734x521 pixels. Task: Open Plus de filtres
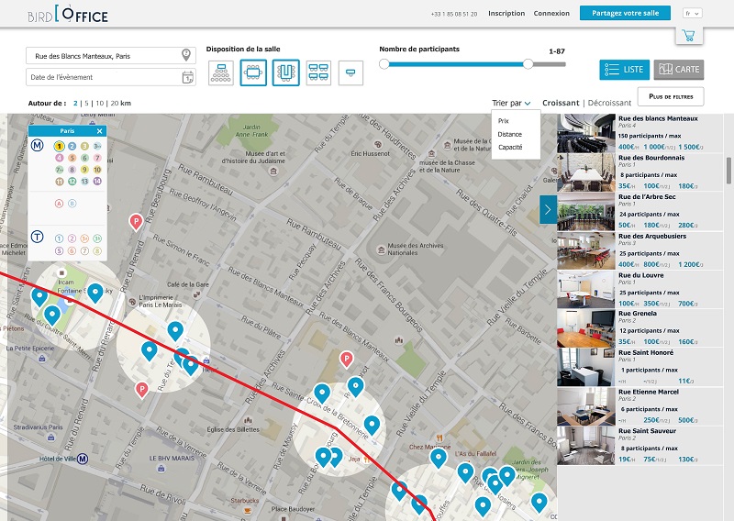(x=673, y=96)
